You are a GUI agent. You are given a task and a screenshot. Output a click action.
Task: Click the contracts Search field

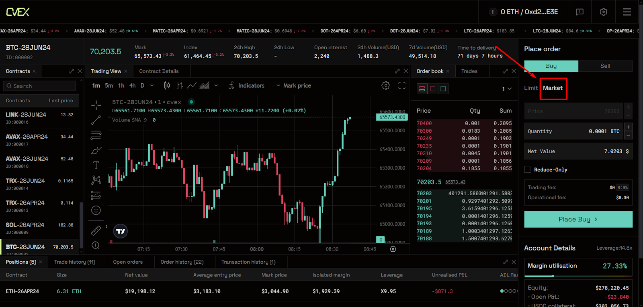click(x=40, y=86)
